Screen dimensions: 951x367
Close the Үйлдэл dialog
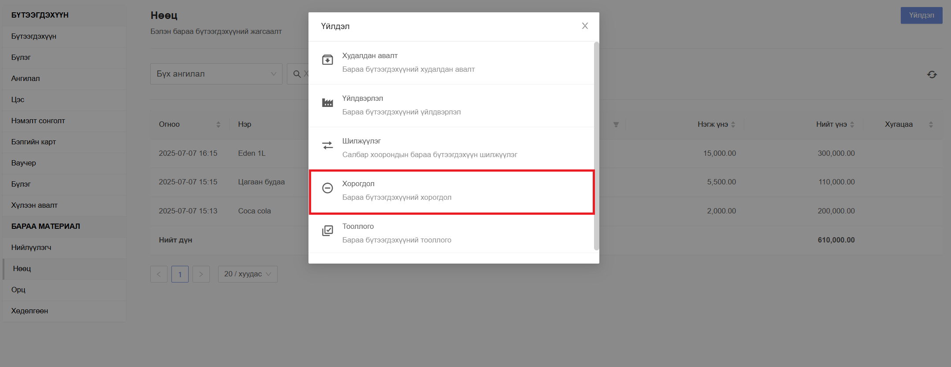coord(585,26)
